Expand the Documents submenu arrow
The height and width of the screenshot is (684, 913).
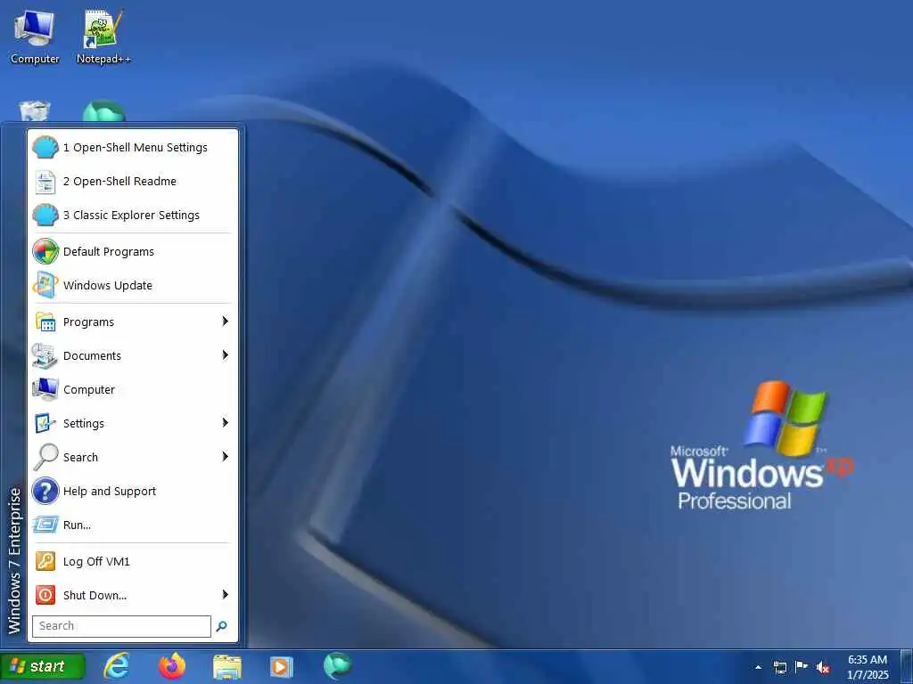226,355
